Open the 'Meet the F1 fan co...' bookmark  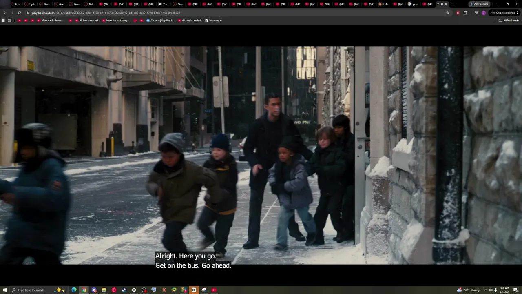[51, 20]
